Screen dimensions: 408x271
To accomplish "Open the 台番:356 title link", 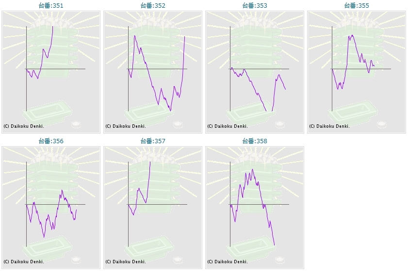I will [51, 141].
